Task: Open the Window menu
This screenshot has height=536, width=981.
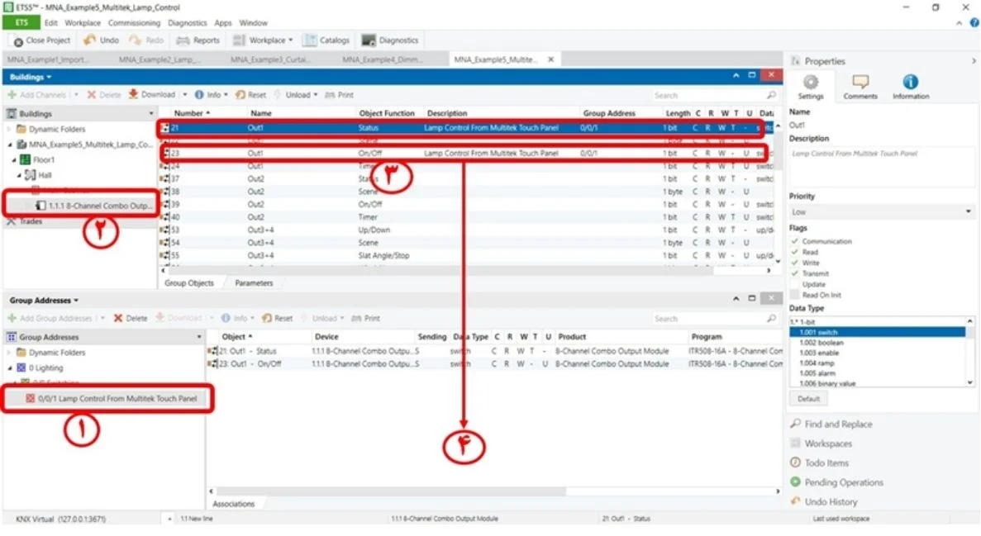Action: pyautogui.click(x=253, y=22)
